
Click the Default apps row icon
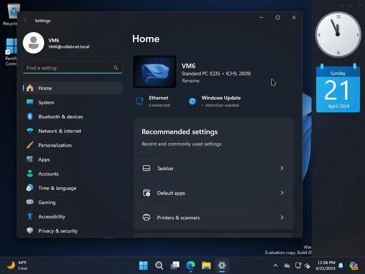tap(146, 193)
